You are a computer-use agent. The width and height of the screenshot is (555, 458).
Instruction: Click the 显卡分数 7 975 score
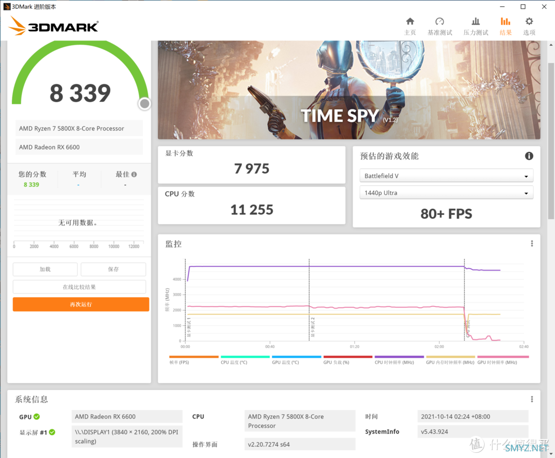[x=252, y=169]
